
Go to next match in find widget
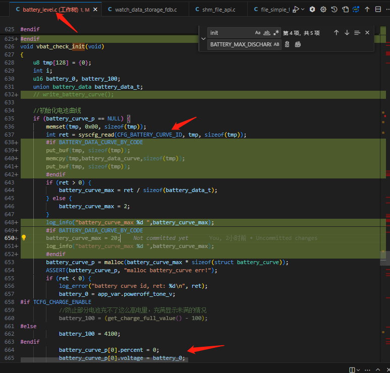(347, 33)
